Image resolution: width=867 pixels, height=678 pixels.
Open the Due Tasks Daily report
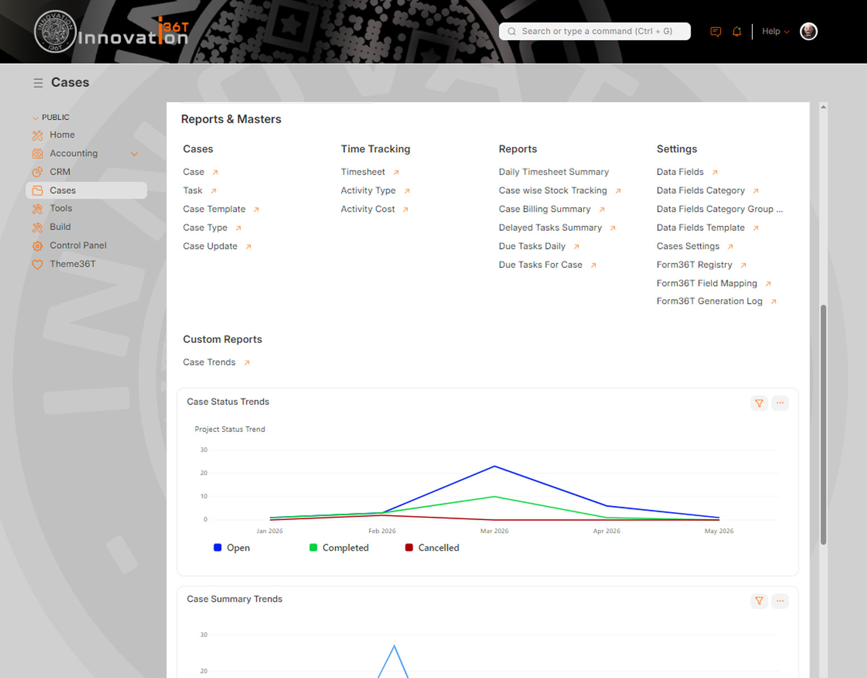(532, 246)
